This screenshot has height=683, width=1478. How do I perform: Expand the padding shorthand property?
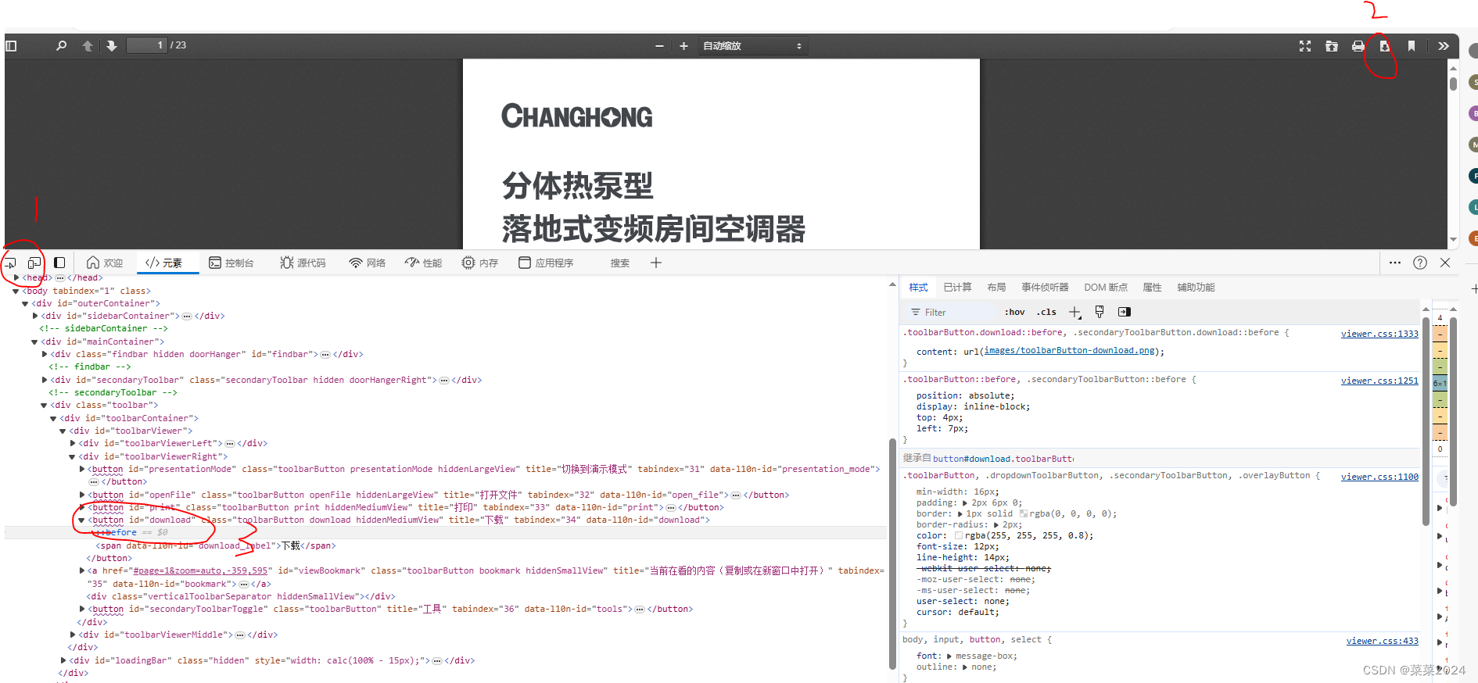point(966,503)
